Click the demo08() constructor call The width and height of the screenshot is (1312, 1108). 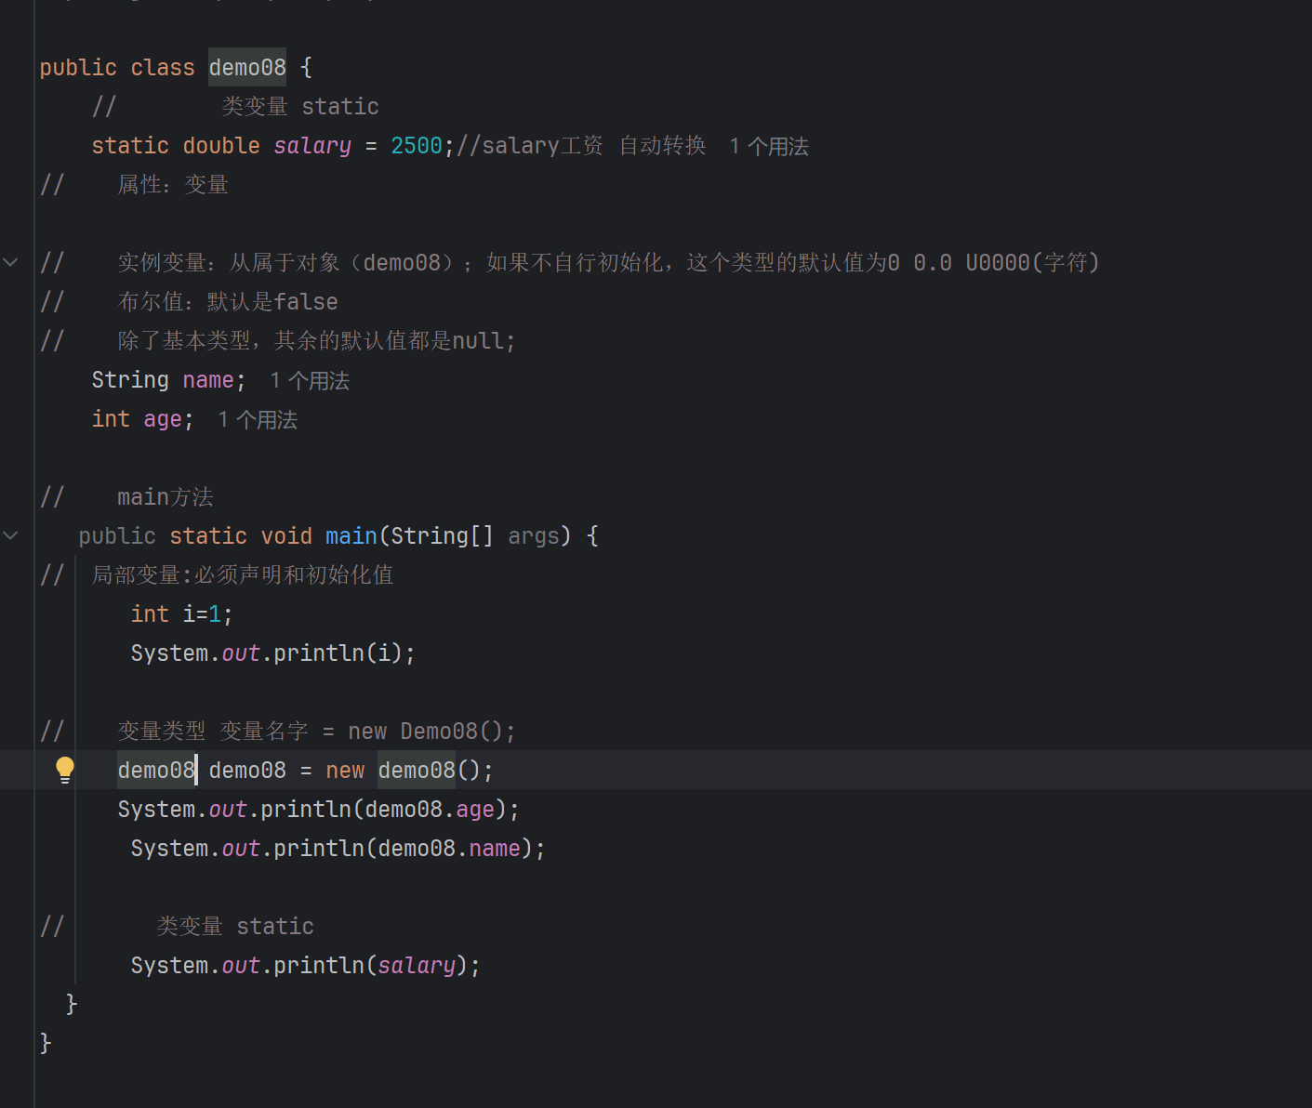[x=429, y=770]
